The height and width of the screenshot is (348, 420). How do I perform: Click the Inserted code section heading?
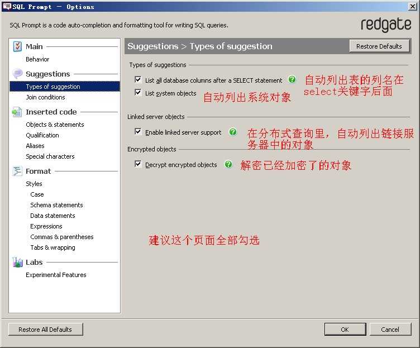tap(51, 112)
